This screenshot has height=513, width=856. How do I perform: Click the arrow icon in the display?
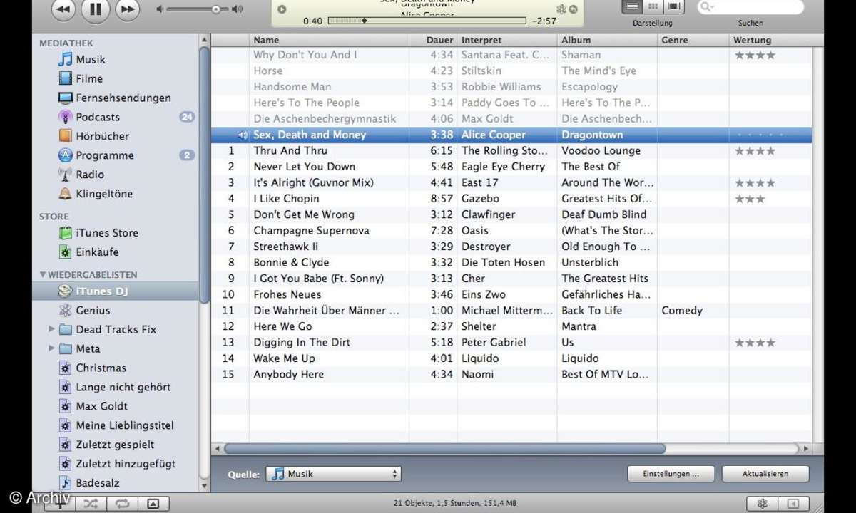574,9
